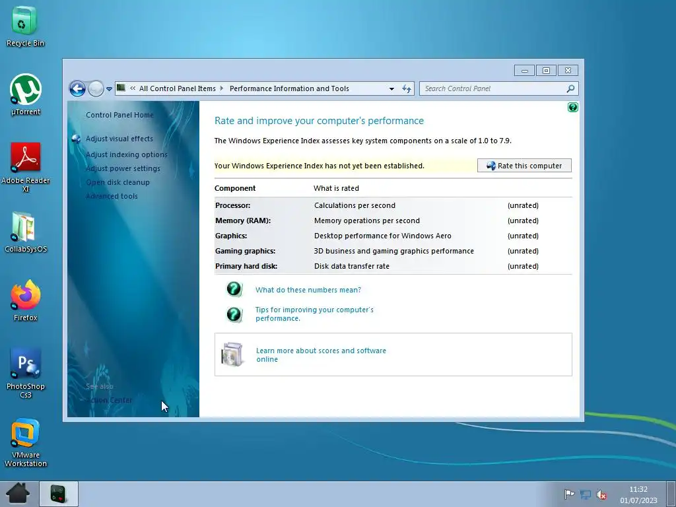The width and height of the screenshot is (676, 507).
Task: Click the search magnifier icon
Action: pyautogui.click(x=570, y=88)
